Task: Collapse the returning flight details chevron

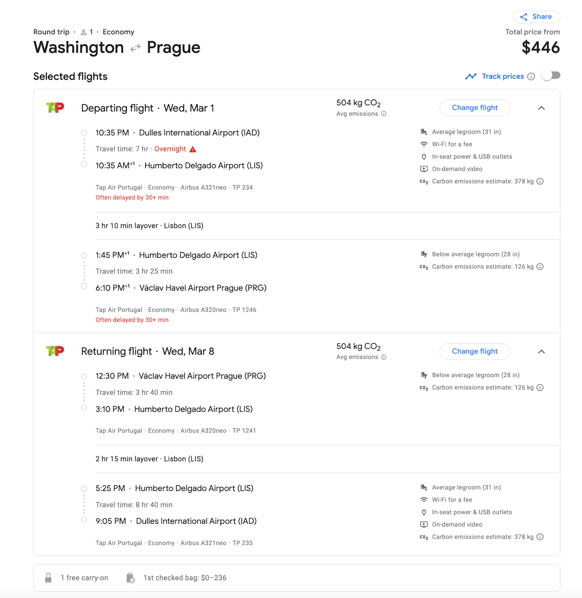Action: point(542,351)
